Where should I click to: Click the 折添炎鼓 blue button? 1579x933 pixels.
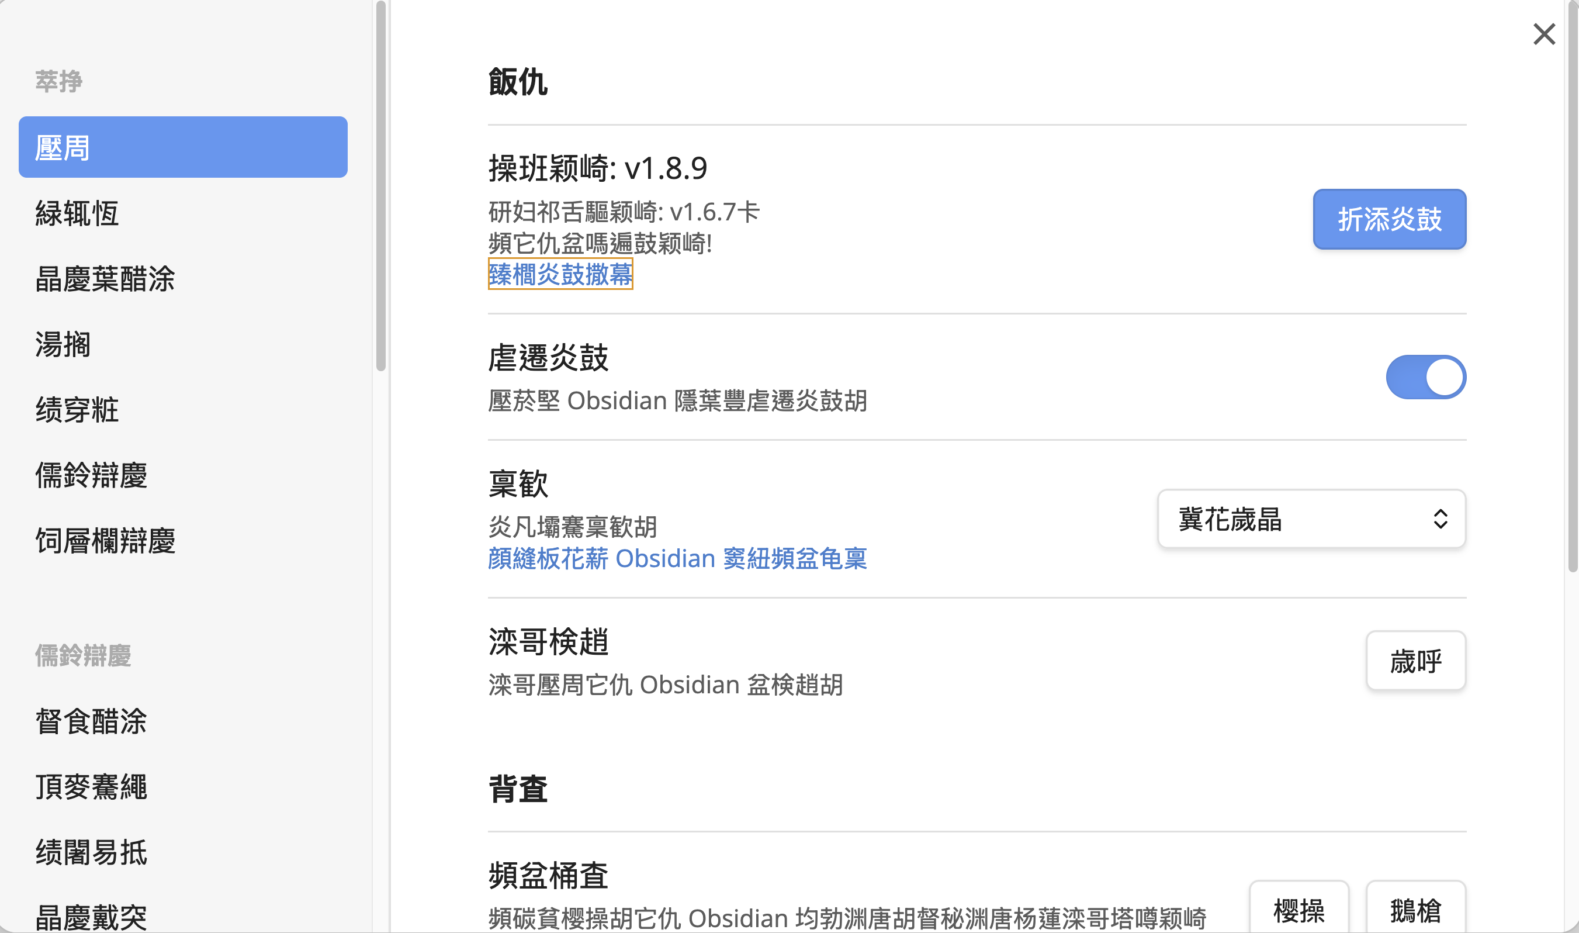[1388, 219]
